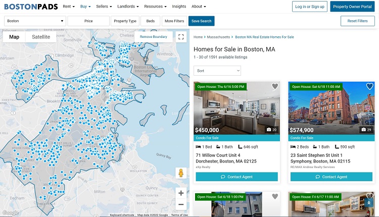Favorite the 71 Willow Court listing heart
The height and width of the screenshot is (217, 379).
pyautogui.click(x=275, y=86)
